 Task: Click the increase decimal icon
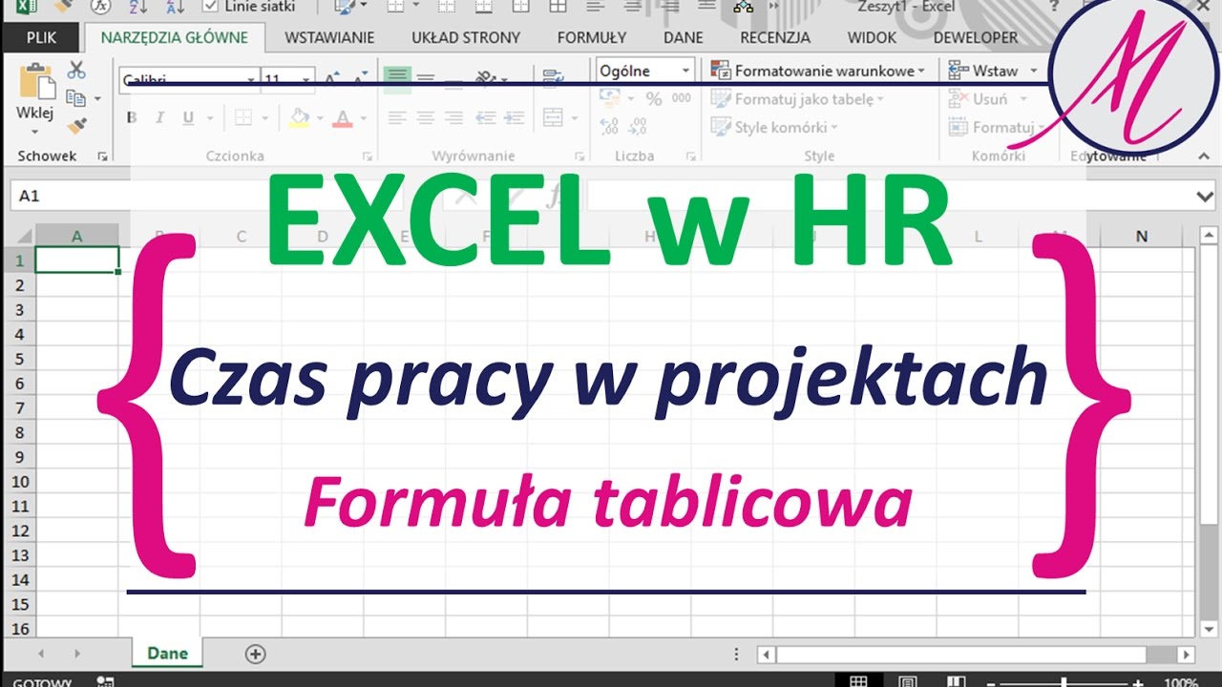pos(610,126)
